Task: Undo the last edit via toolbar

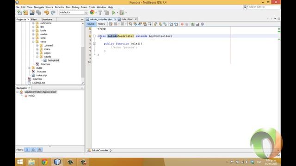Action: click(46, 12)
